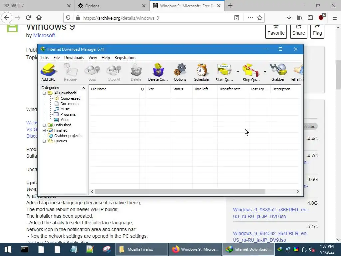The height and width of the screenshot is (256, 341).
Task: Go to the Firefox home page
Action: coord(39,18)
